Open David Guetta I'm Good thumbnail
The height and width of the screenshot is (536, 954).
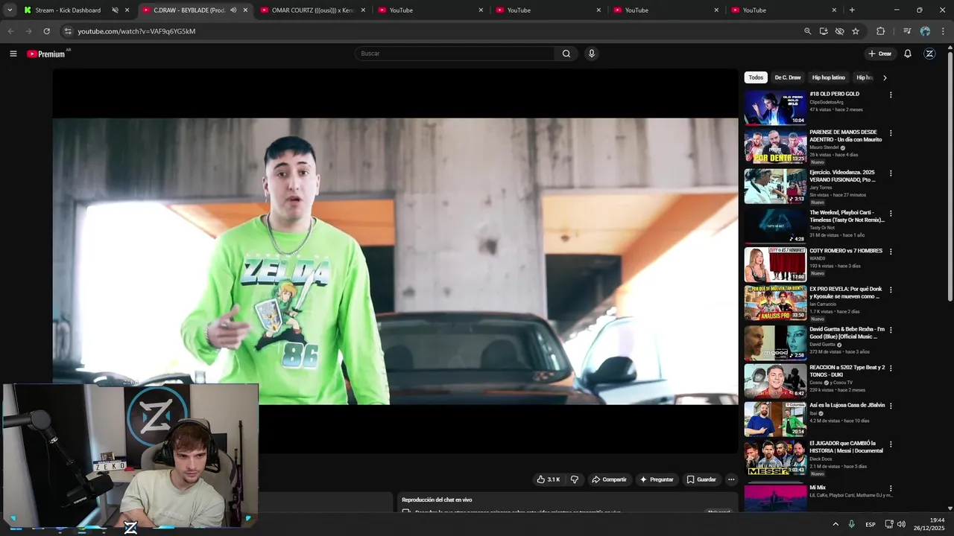pos(775,342)
